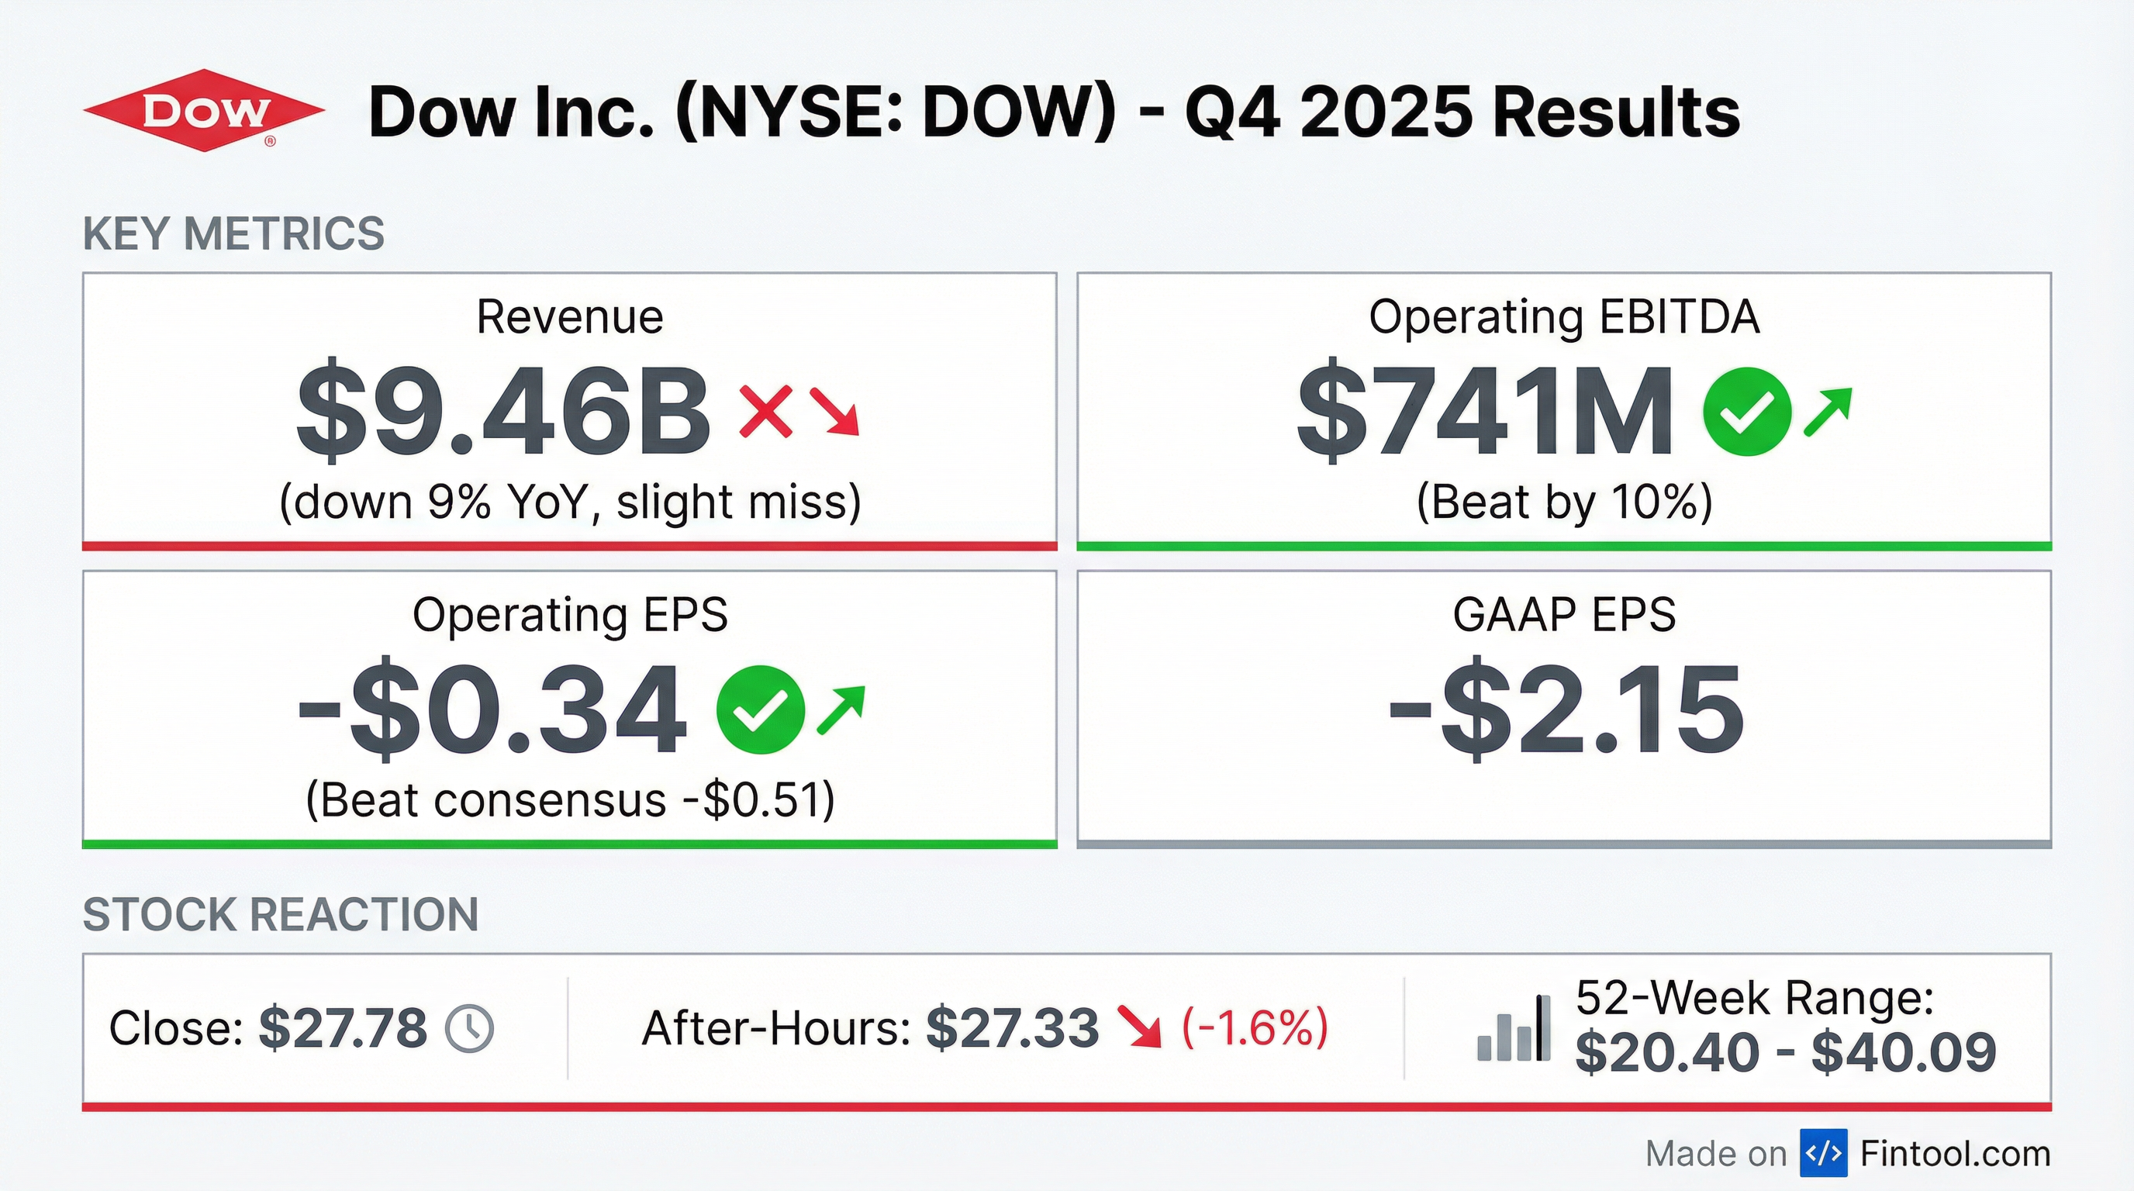The image size is (2134, 1191).
Task: Click the Operating EPS card title
Action: point(570,616)
